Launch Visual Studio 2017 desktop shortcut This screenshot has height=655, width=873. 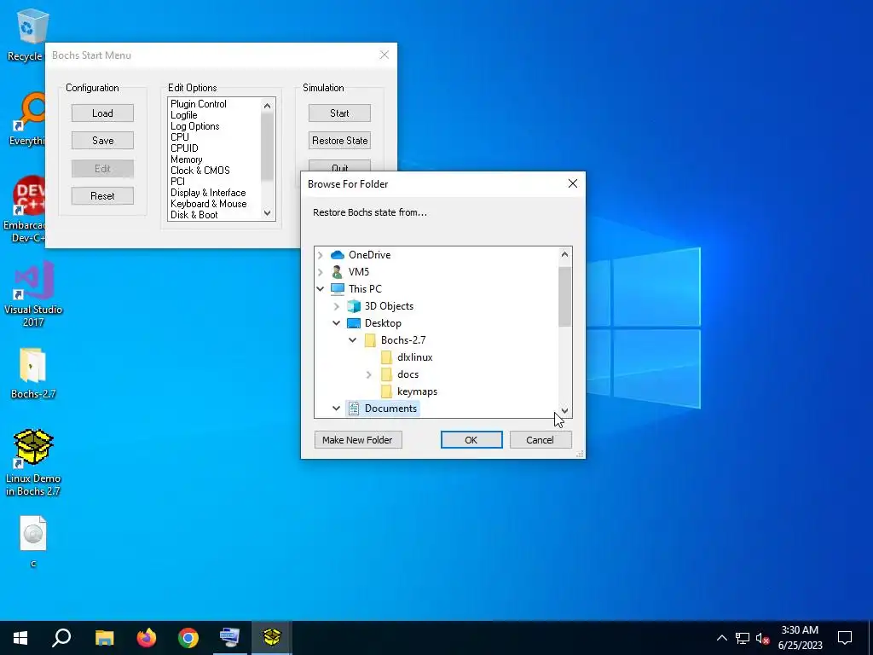point(33,279)
